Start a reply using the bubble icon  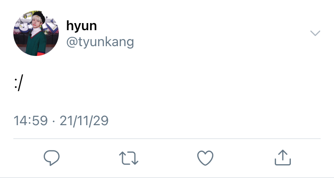pos(52,158)
